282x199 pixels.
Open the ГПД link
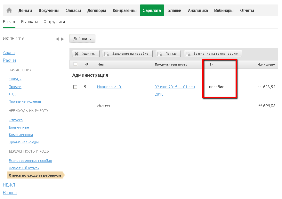(12, 94)
